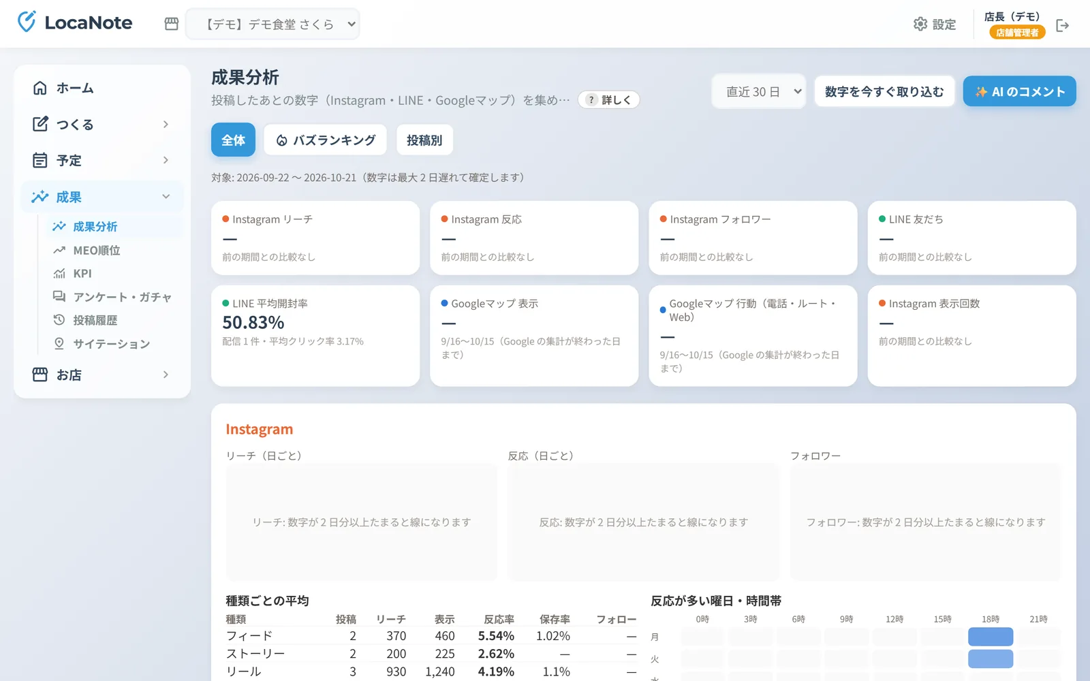The width and height of the screenshot is (1090, 681).
Task: Switch to the バズランキング tab
Action: (x=326, y=140)
